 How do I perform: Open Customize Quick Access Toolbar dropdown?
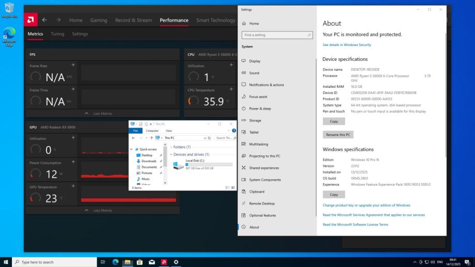tap(150, 124)
